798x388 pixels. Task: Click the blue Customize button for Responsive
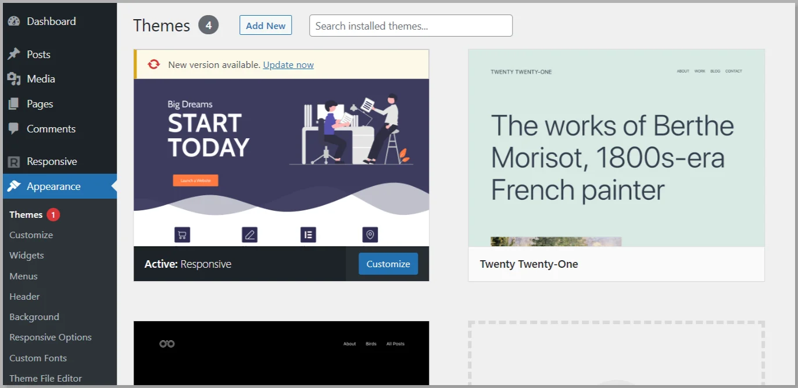388,264
